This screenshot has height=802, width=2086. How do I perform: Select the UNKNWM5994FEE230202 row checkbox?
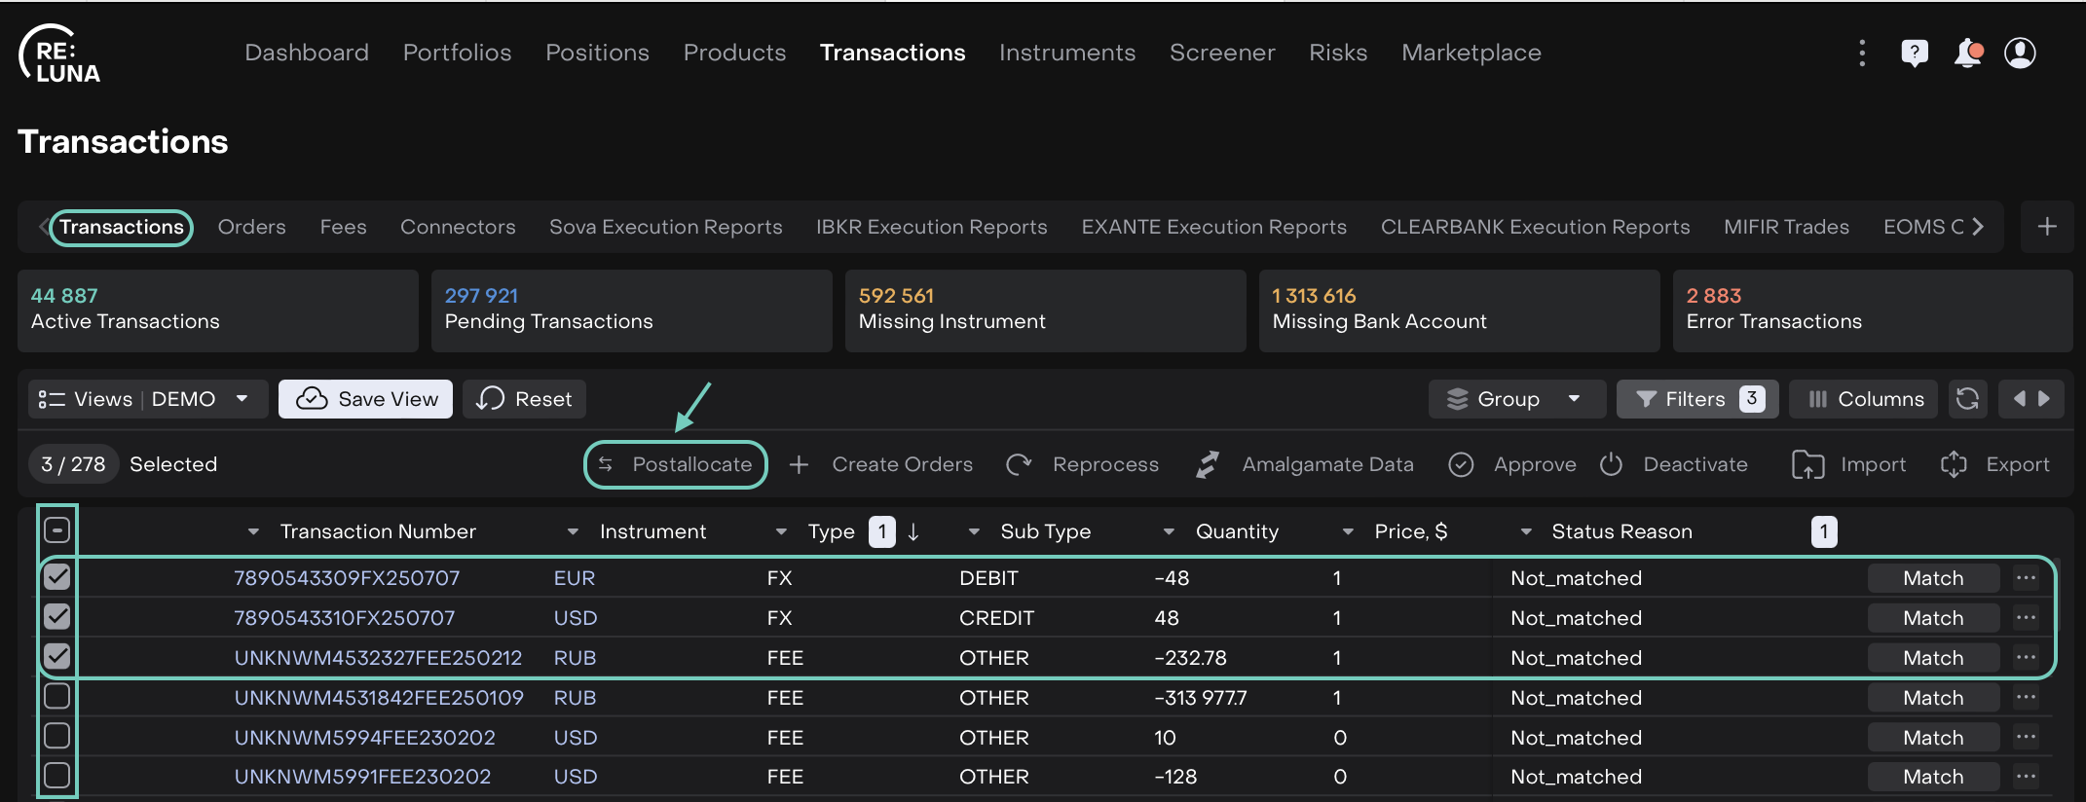pyautogui.click(x=57, y=736)
